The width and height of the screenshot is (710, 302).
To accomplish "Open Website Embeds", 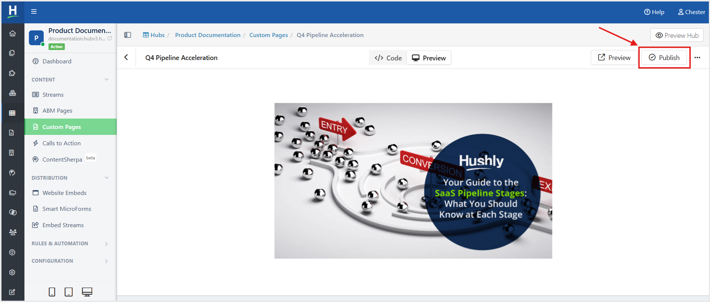I will click(x=70, y=193).
